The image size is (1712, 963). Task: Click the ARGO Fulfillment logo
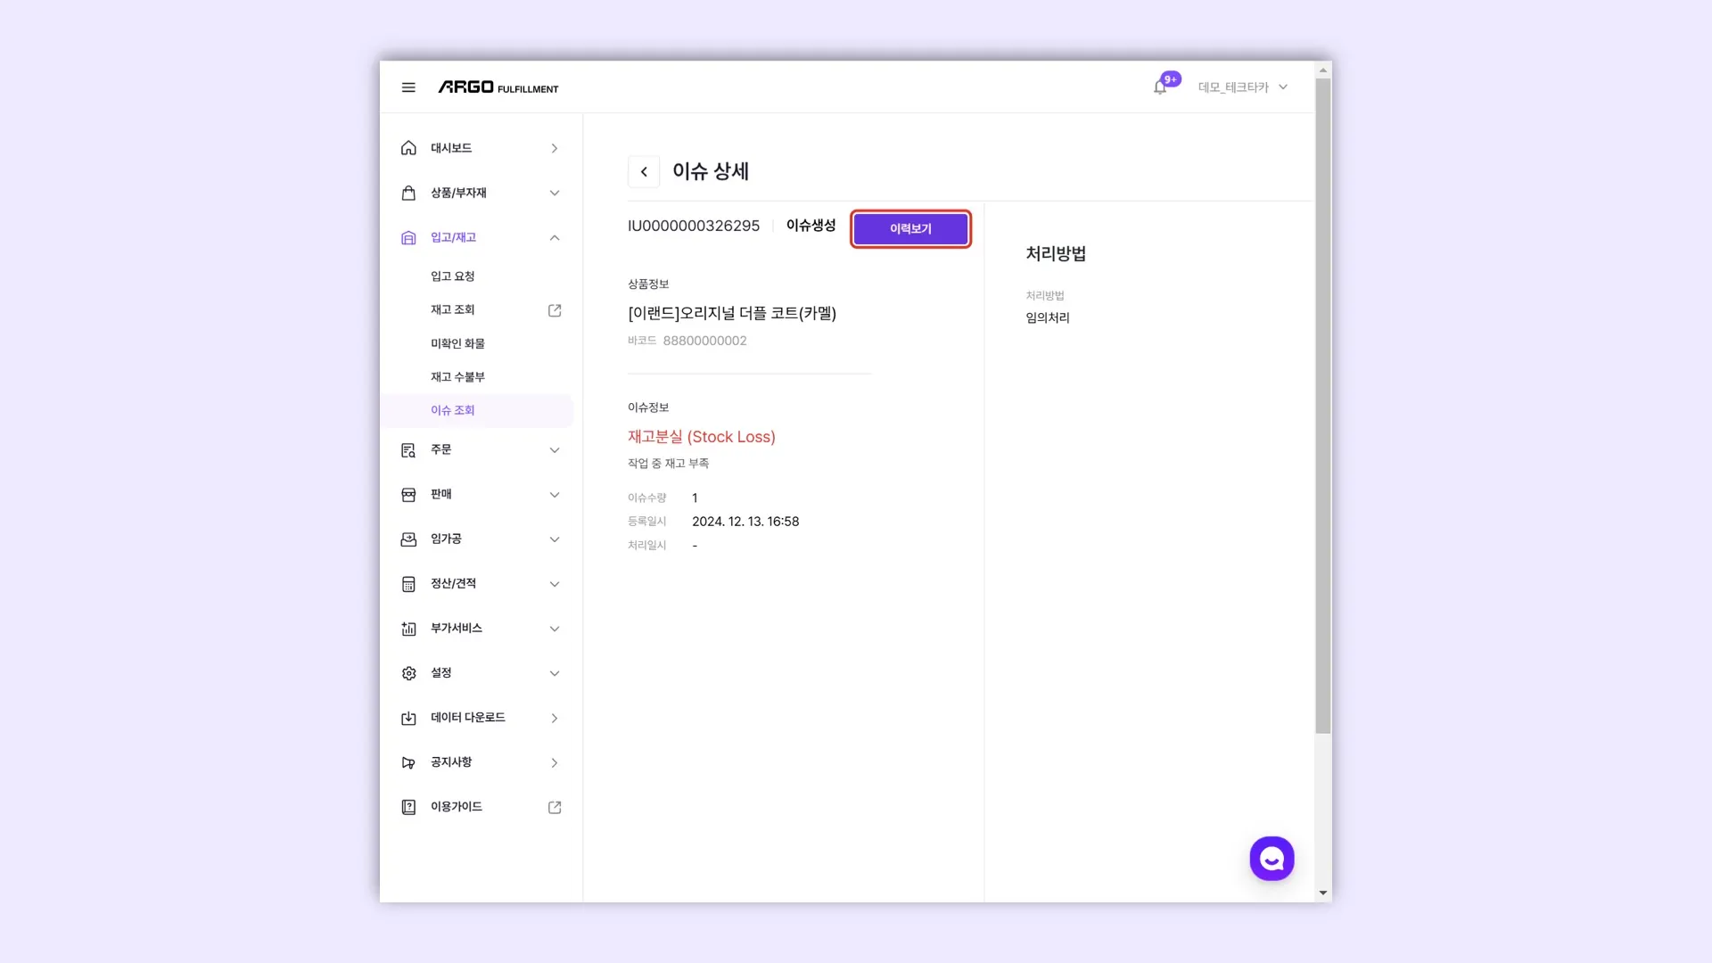(x=498, y=87)
